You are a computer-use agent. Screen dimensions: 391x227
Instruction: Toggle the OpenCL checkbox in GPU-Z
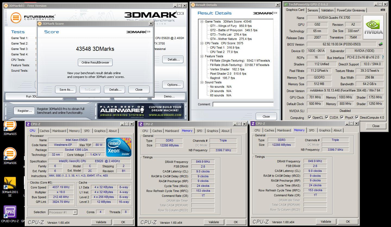pos(310,118)
